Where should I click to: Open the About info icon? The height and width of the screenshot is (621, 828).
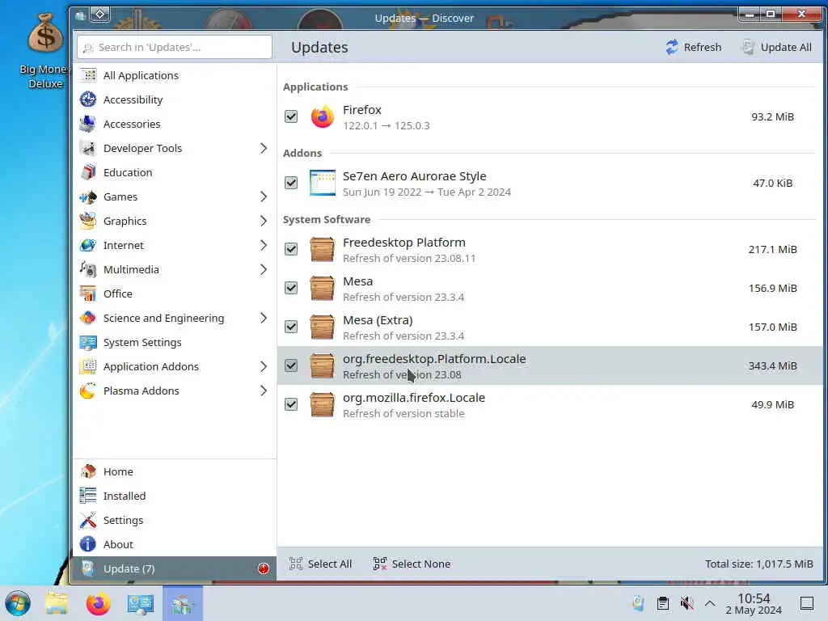[88, 544]
